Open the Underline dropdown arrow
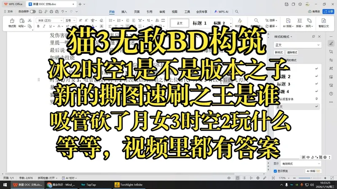 pos(53,26)
